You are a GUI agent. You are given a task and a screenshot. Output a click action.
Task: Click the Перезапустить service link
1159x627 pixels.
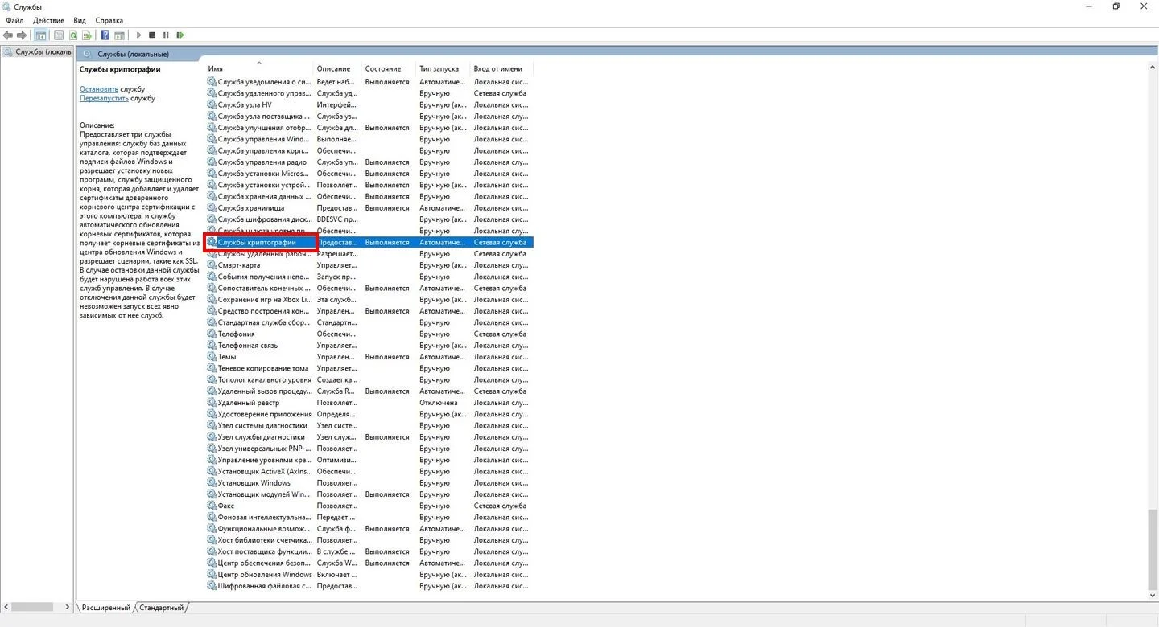point(104,98)
